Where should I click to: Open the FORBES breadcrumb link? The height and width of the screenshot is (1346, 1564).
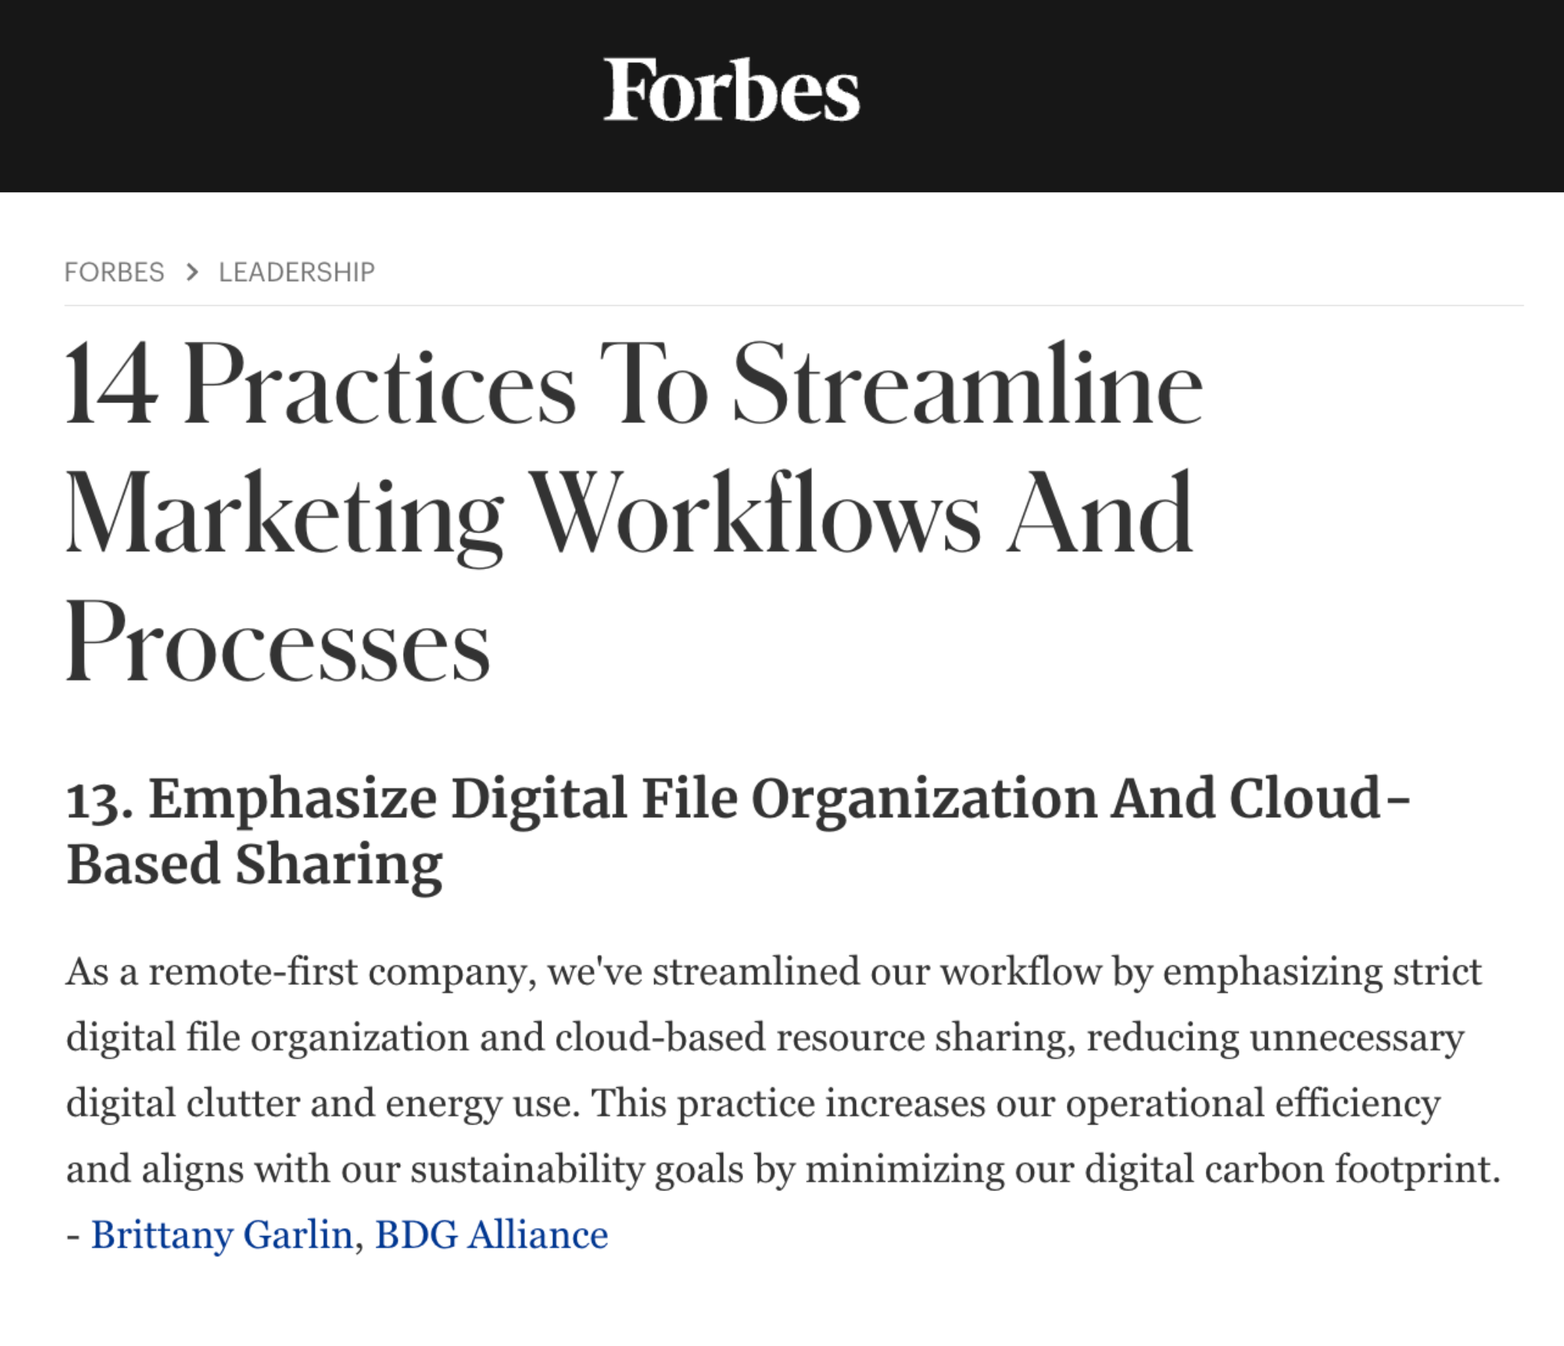pyautogui.click(x=114, y=271)
